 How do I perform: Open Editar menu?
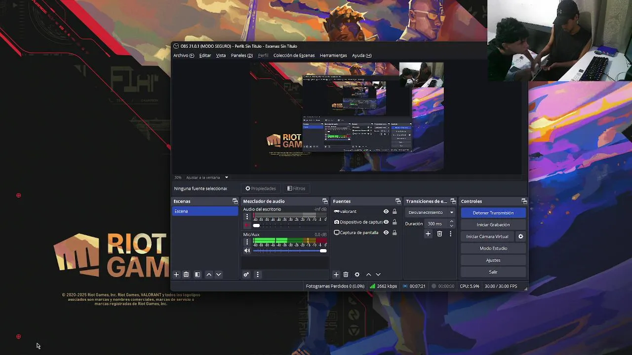coord(205,56)
